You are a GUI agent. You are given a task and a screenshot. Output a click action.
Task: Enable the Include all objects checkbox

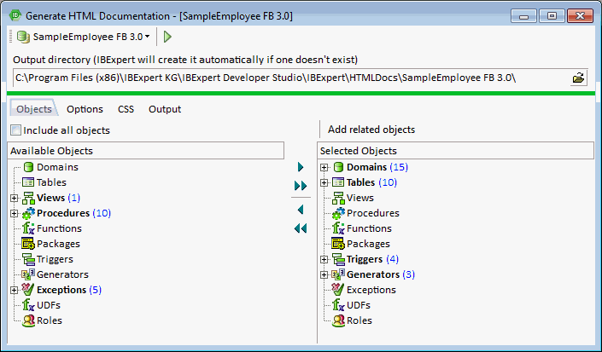point(16,130)
